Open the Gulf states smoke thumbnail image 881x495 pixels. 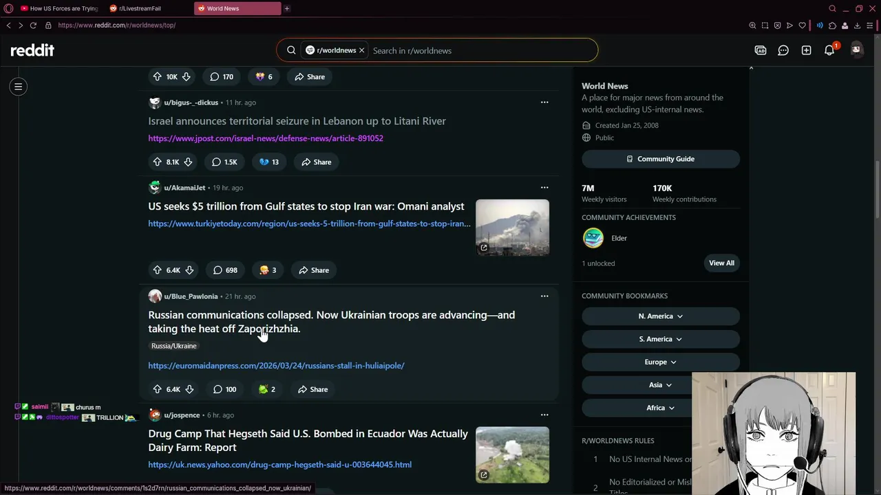513,228
